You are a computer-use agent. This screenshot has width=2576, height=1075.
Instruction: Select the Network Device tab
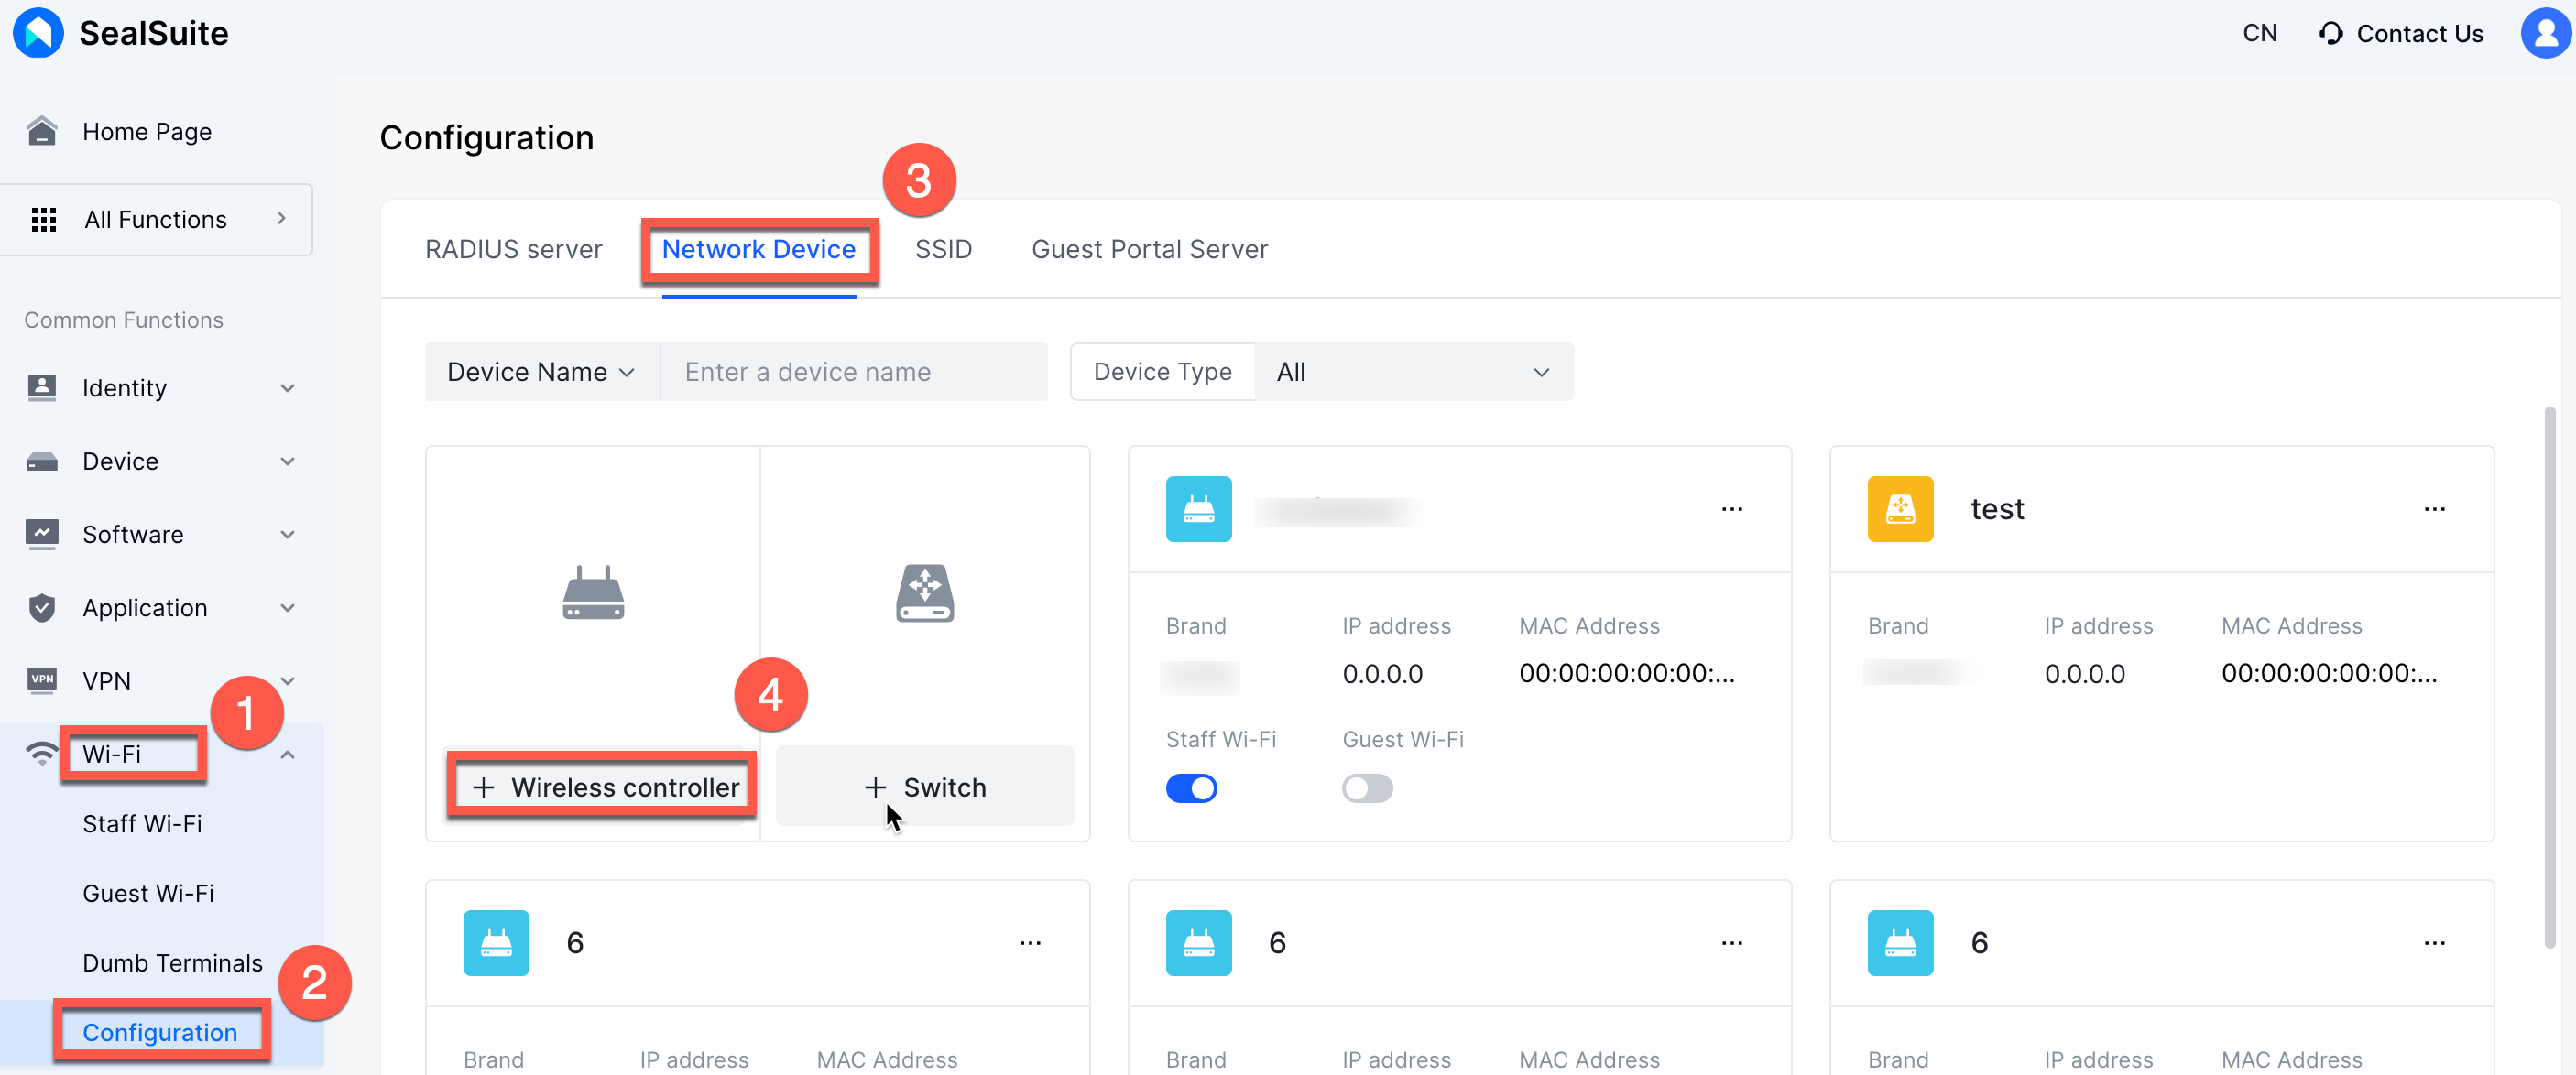tap(759, 249)
